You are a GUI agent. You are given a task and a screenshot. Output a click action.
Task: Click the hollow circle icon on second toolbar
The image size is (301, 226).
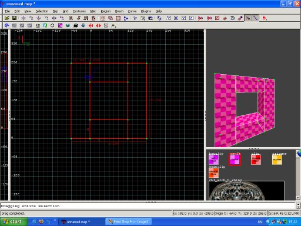pos(52,25)
